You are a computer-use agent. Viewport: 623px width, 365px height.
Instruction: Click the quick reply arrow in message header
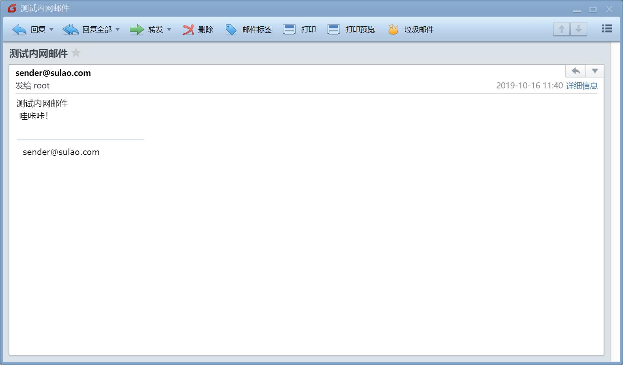pos(576,71)
